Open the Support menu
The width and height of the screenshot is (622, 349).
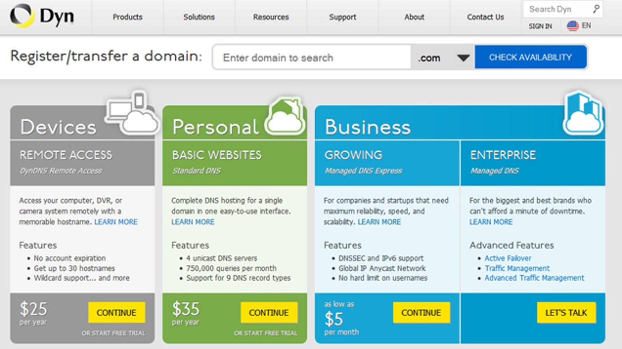tap(342, 17)
